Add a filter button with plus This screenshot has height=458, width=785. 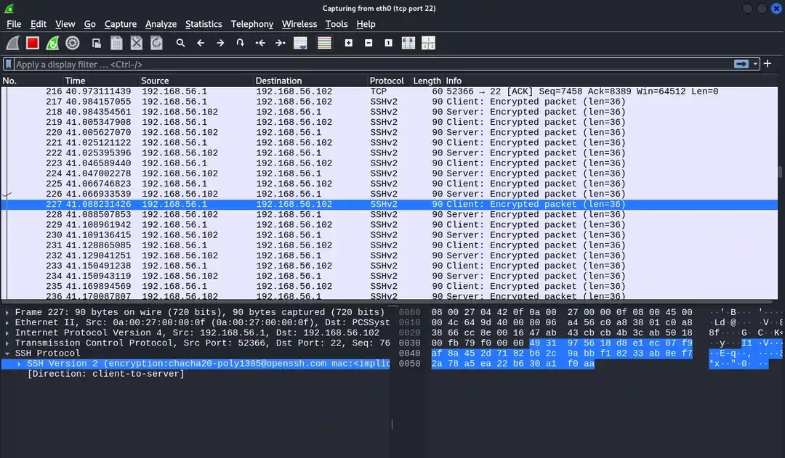pos(768,63)
